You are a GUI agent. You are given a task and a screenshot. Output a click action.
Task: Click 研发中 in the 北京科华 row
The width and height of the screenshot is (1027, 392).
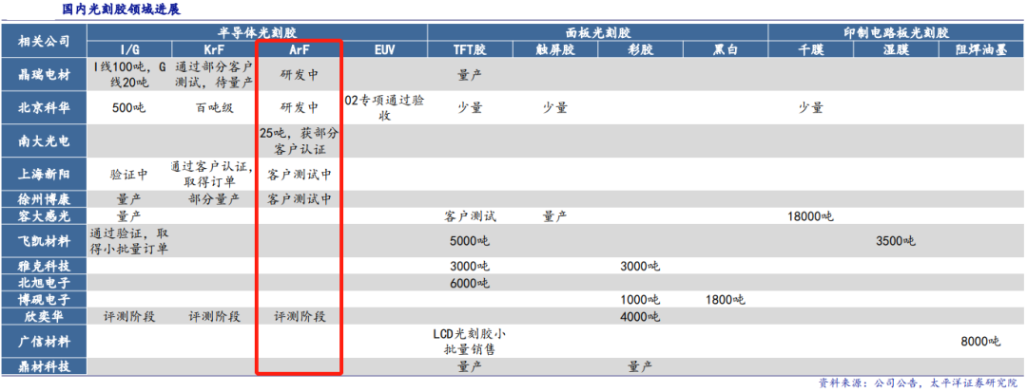300,108
